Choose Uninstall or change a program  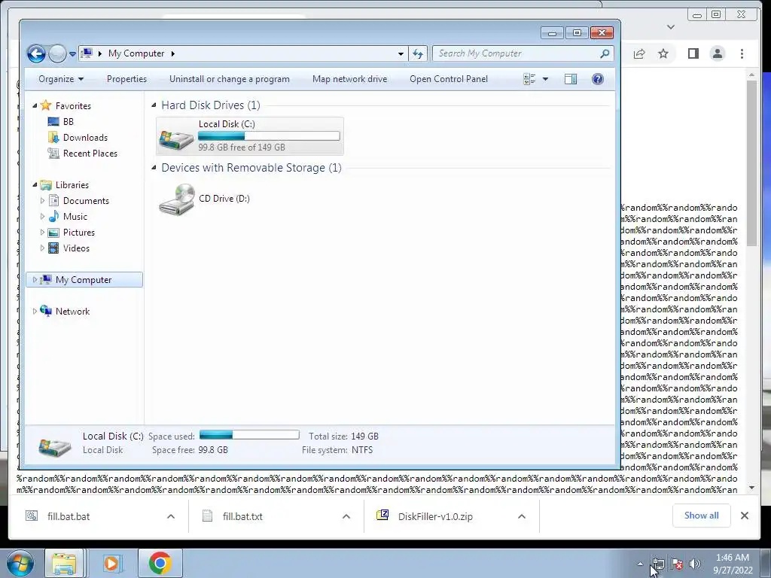point(229,79)
